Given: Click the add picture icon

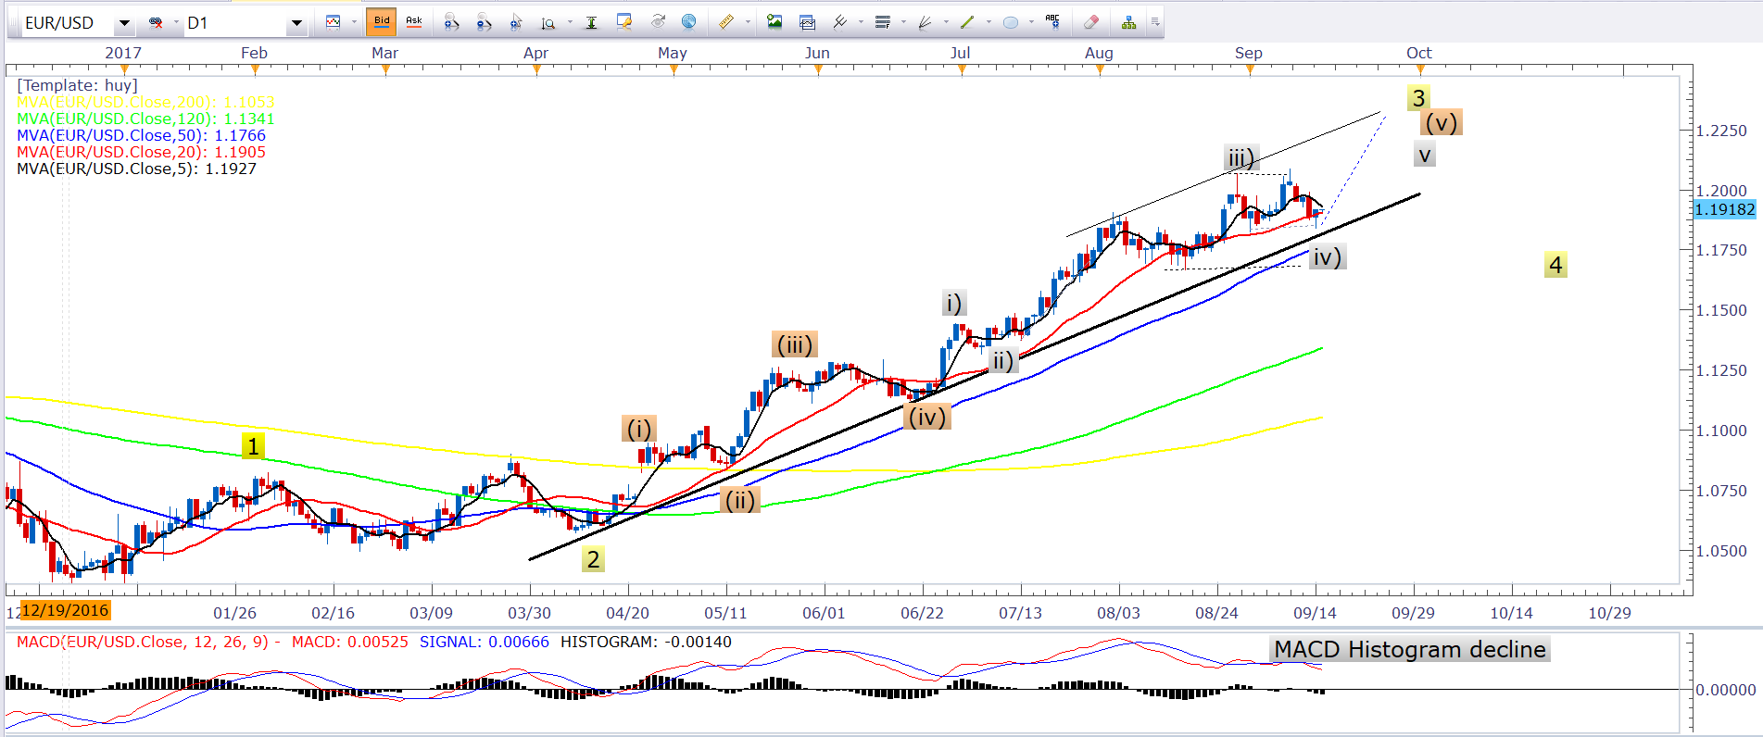Looking at the screenshot, I should [774, 22].
